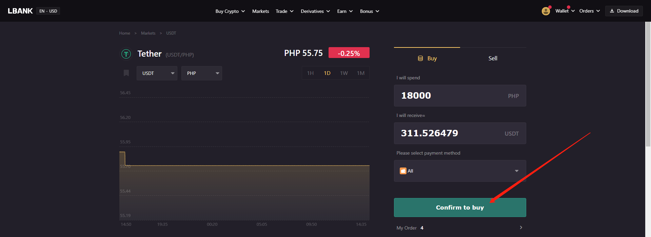Expand the Earn menu
Image resolution: width=651 pixels, height=237 pixels.
[345, 11]
